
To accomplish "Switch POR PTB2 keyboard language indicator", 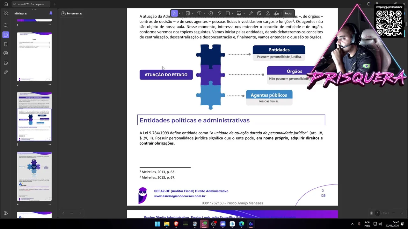I will click(x=367, y=224).
